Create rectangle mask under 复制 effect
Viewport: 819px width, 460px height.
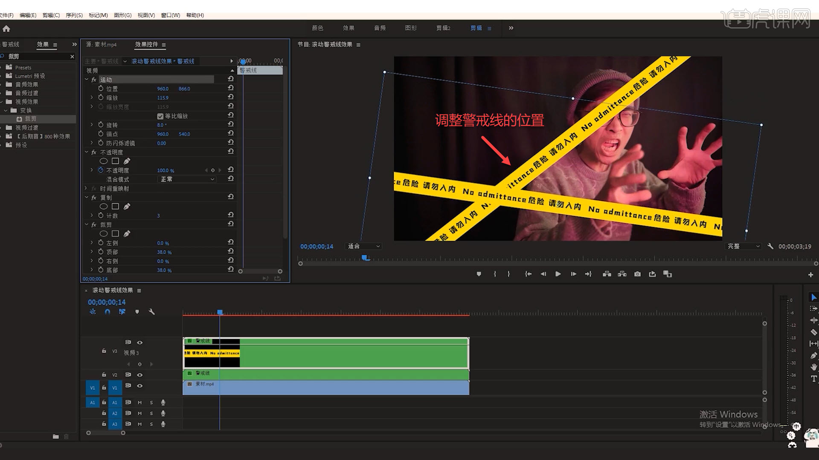pos(115,207)
